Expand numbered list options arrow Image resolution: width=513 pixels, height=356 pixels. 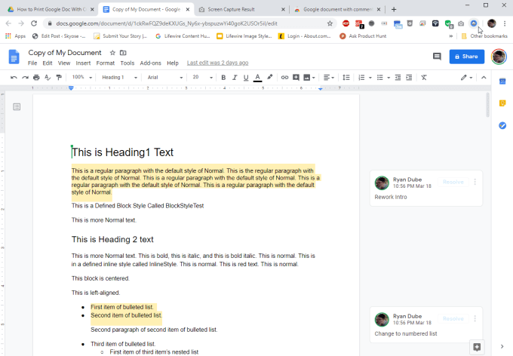pos(370,78)
